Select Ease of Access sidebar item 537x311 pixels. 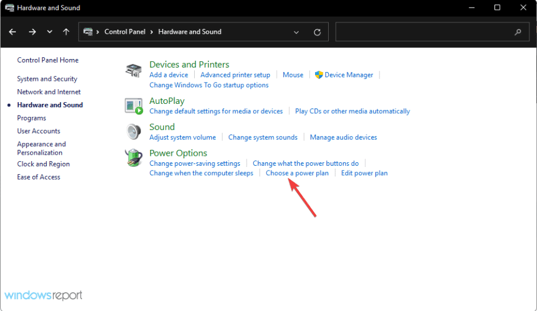(x=39, y=177)
